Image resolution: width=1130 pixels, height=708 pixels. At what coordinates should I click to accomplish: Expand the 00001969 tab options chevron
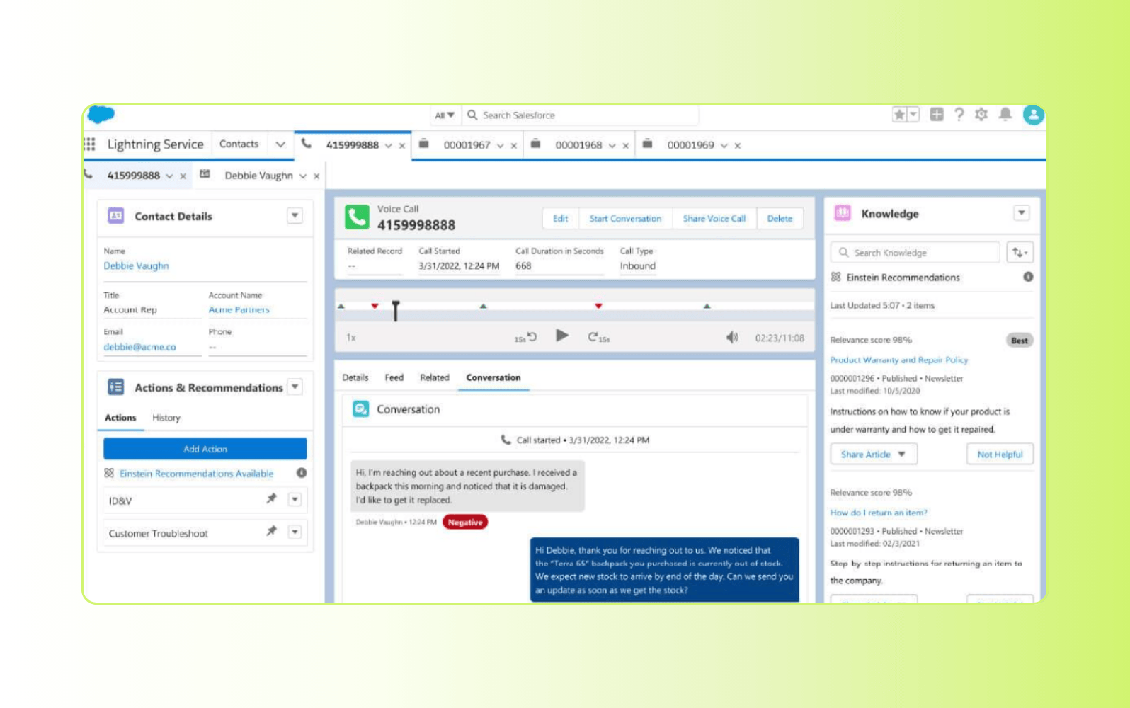coord(724,146)
